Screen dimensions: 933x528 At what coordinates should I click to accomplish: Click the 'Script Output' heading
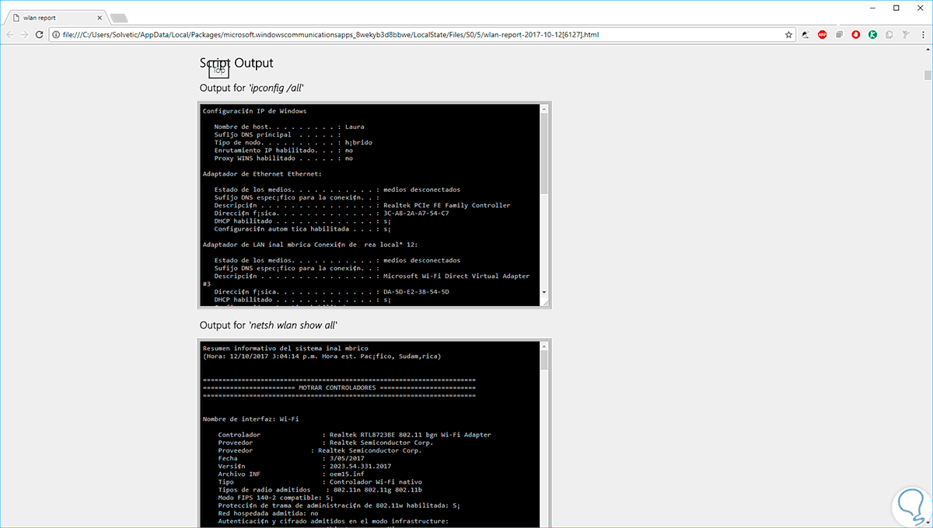(x=236, y=63)
